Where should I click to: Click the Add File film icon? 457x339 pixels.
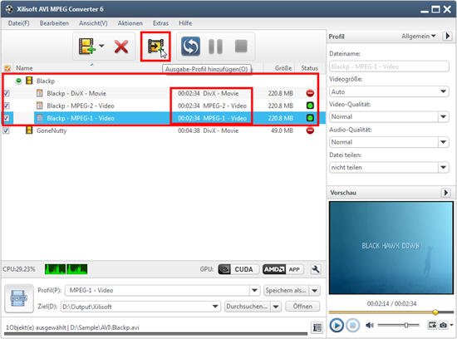[86, 46]
